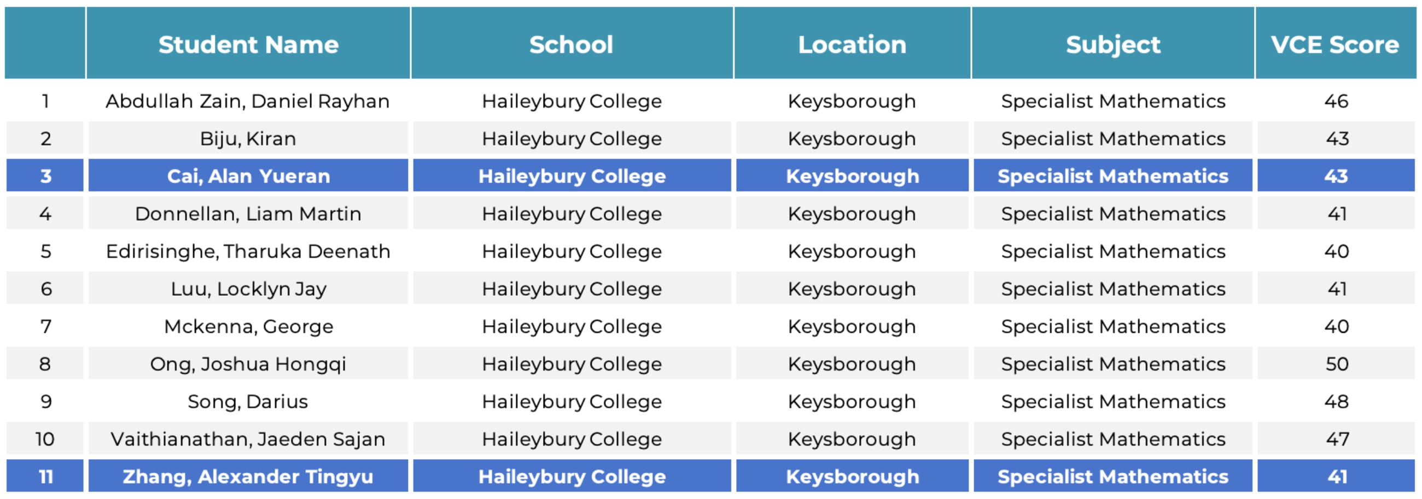Click Ong, Joshua Hongqi's score of 50
This screenshot has height=499, width=1422.
pos(1337,363)
